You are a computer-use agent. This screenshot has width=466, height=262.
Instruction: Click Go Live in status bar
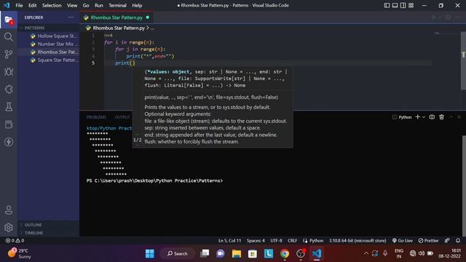click(402, 241)
